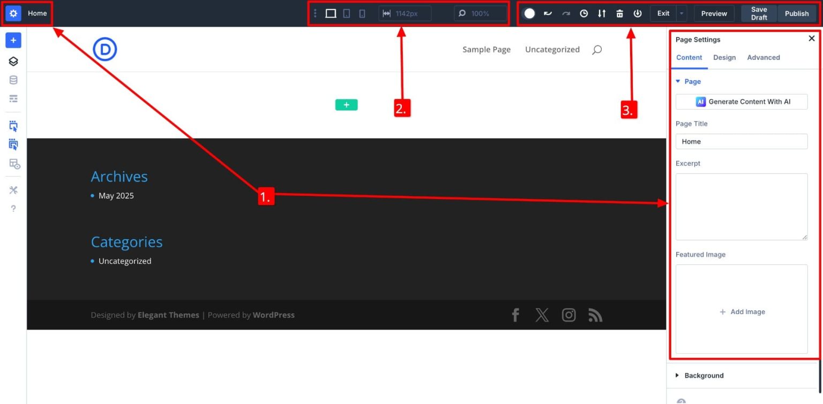Open the help icon in the left sidebar
The image size is (823, 404).
pyautogui.click(x=13, y=208)
